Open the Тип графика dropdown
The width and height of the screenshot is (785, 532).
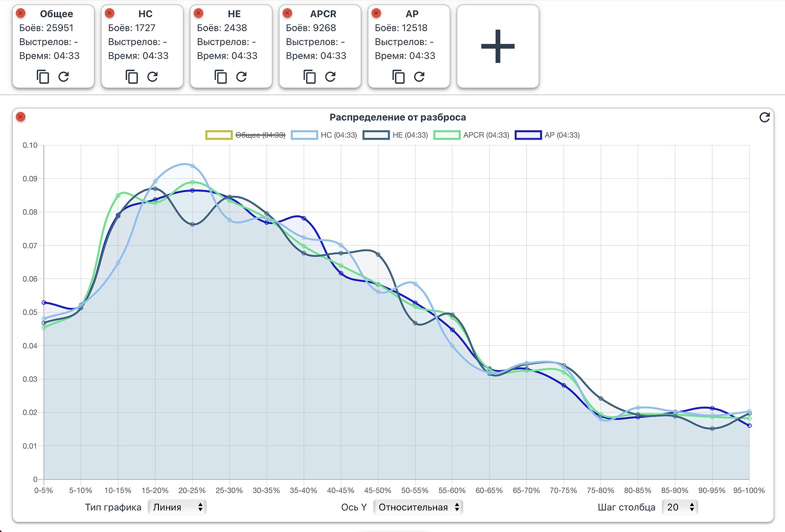(x=177, y=507)
